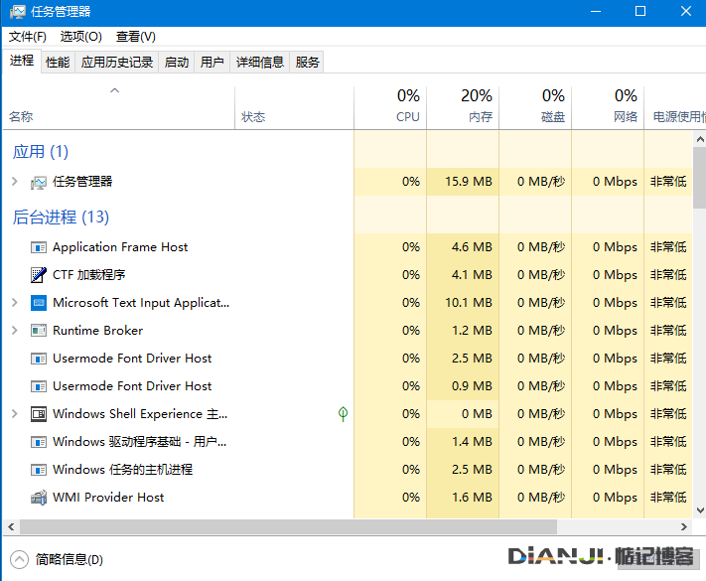706x581 pixels.
Task: Select the 后台进程 (13) group header
Action: 61,218
